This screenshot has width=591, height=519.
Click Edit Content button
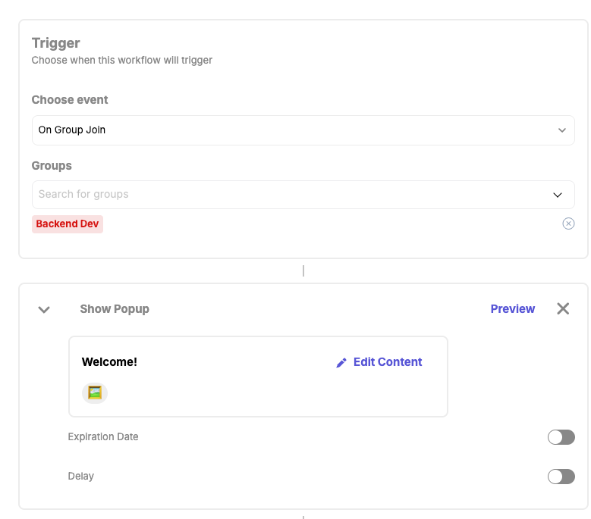coord(387,362)
